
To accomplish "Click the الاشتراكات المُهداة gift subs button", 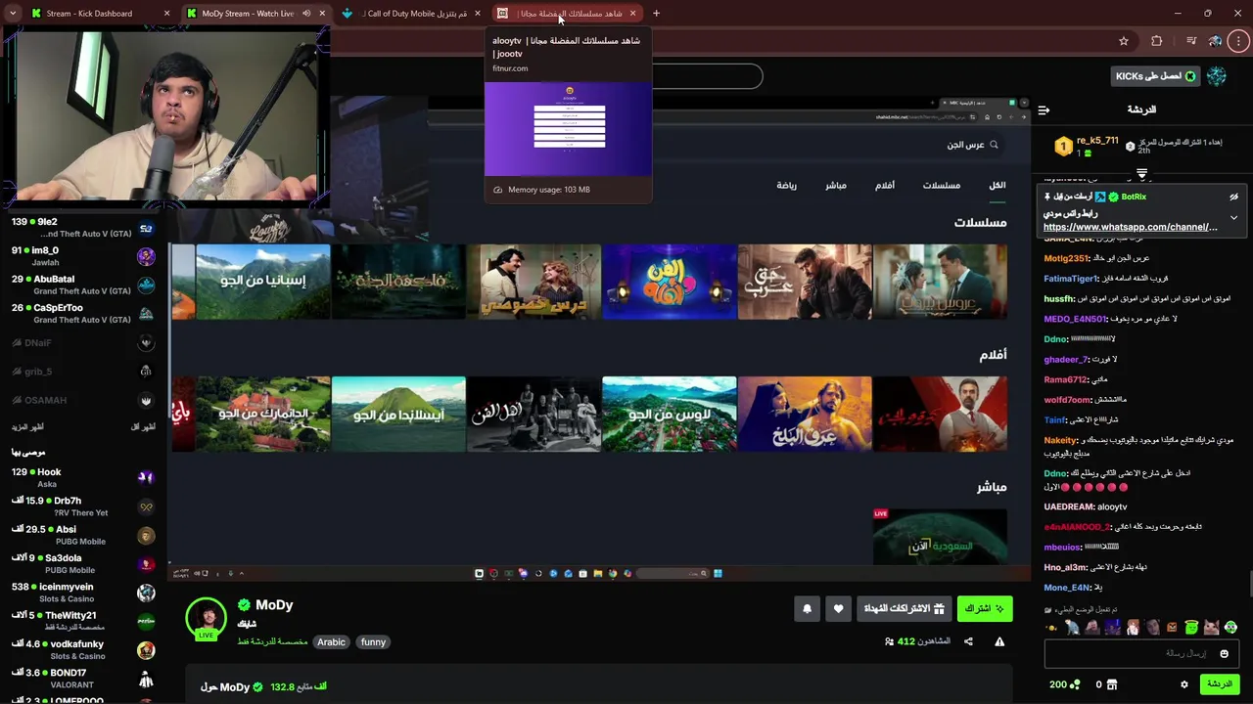I will point(905,608).
